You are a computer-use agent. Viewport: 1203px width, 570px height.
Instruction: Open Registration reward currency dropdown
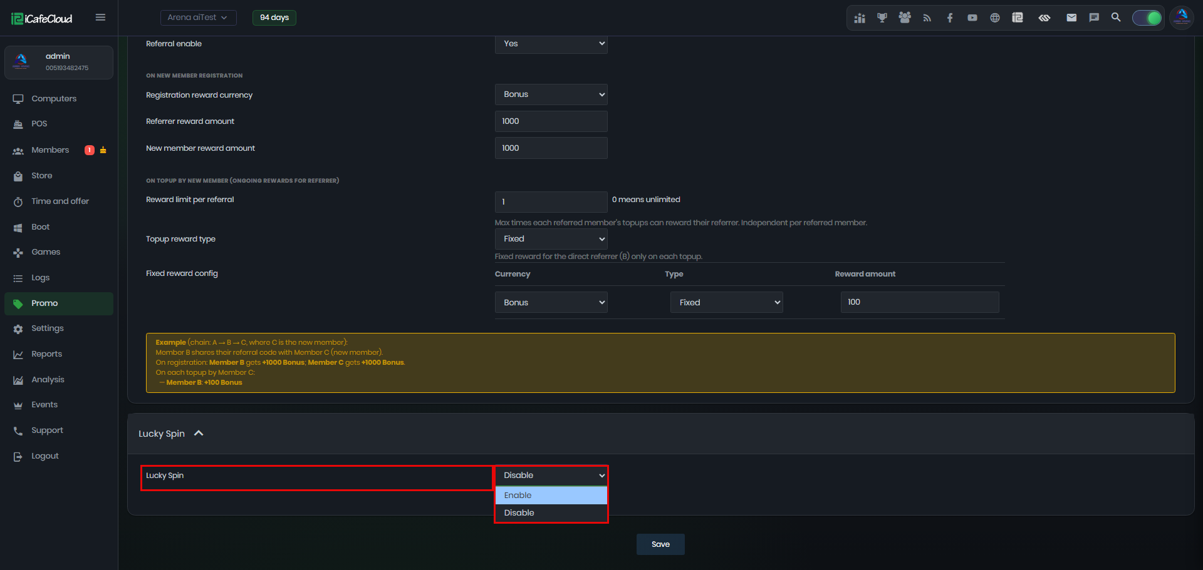551,94
